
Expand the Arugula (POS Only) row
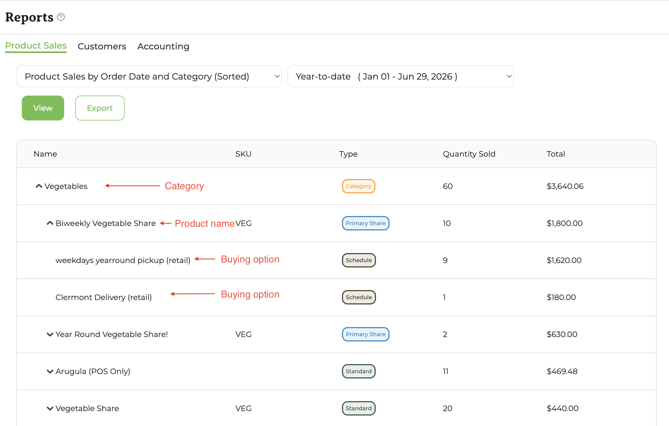pyautogui.click(x=50, y=371)
